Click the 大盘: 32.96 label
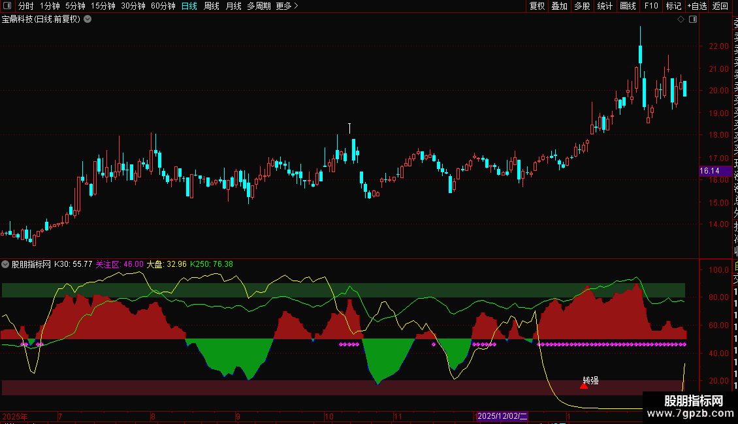 click(167, 264)
